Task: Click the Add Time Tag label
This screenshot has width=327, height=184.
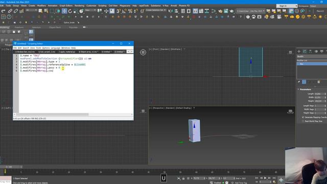Action: (241, 183)
